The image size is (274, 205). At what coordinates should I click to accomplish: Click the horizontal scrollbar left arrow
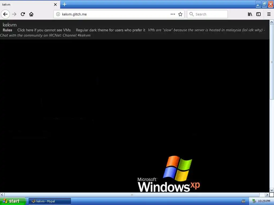tap(2, 195)
